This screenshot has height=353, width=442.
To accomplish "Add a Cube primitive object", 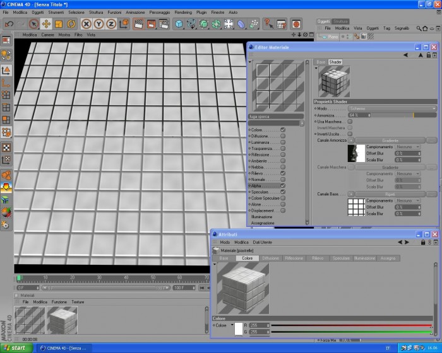I will pos(179,24).
